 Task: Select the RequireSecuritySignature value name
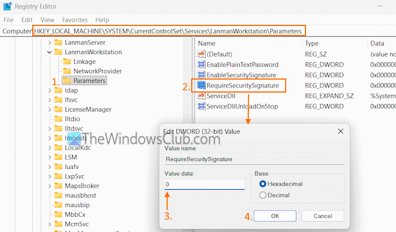[x=243, y=85]
